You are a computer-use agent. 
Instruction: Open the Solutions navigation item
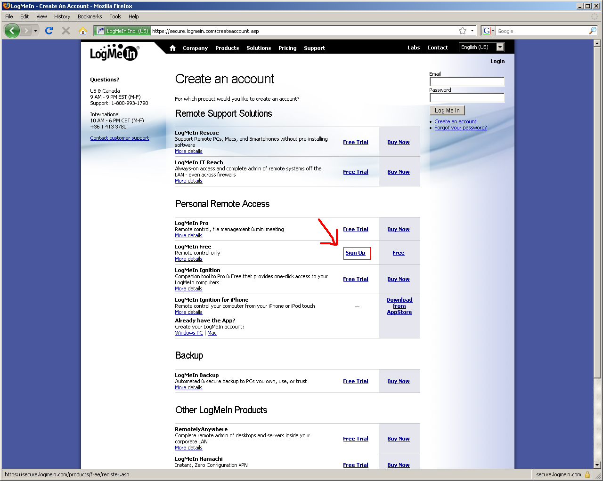point(259,48)
